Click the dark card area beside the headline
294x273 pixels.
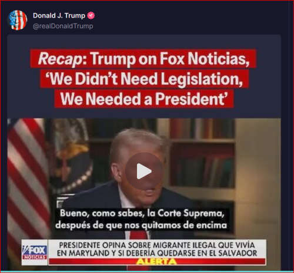point(269,78)
